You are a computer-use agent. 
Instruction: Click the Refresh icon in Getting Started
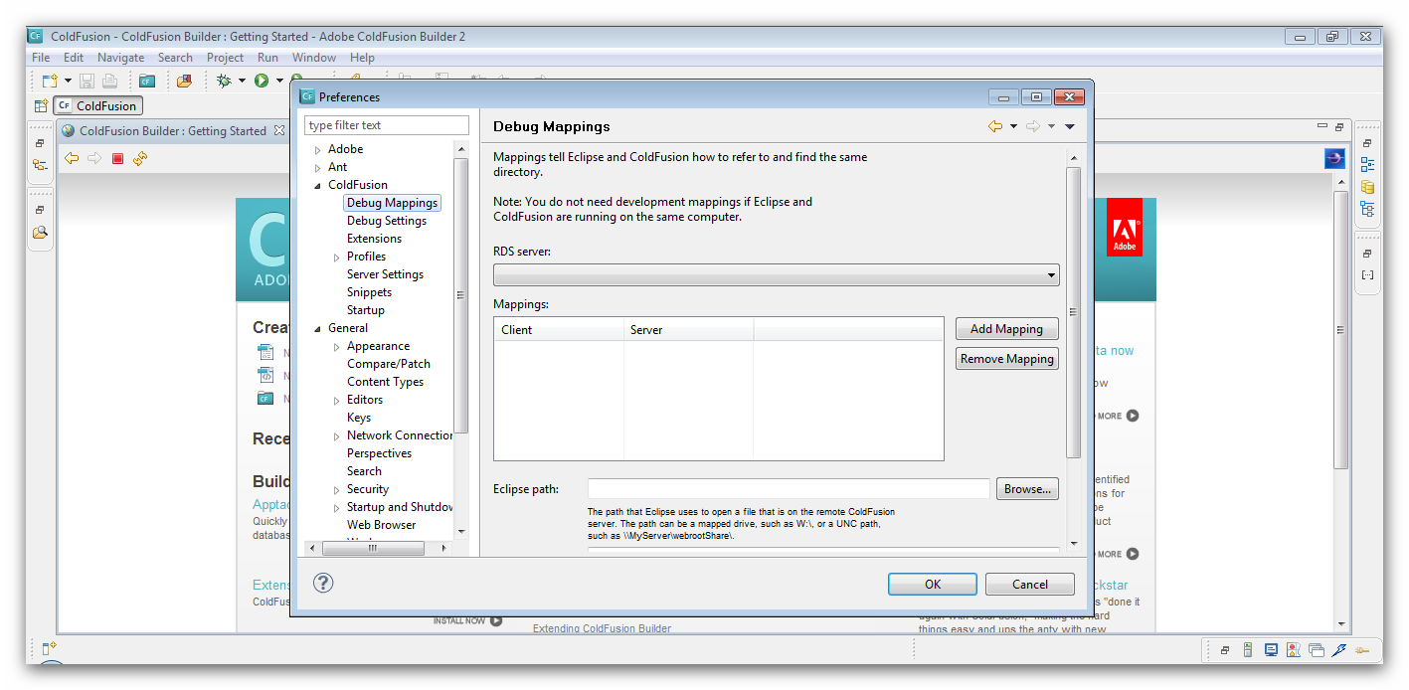pyautogui.click(x=140, y=158)
